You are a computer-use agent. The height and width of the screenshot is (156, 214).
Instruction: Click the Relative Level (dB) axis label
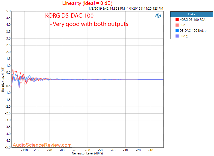tap(3, 79)
